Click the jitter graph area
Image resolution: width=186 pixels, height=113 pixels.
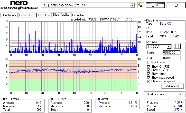pyautogui.click(x=73, y=76)
